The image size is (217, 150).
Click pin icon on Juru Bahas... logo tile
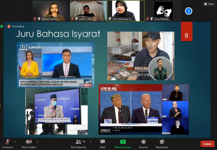[x=151, y=19]
